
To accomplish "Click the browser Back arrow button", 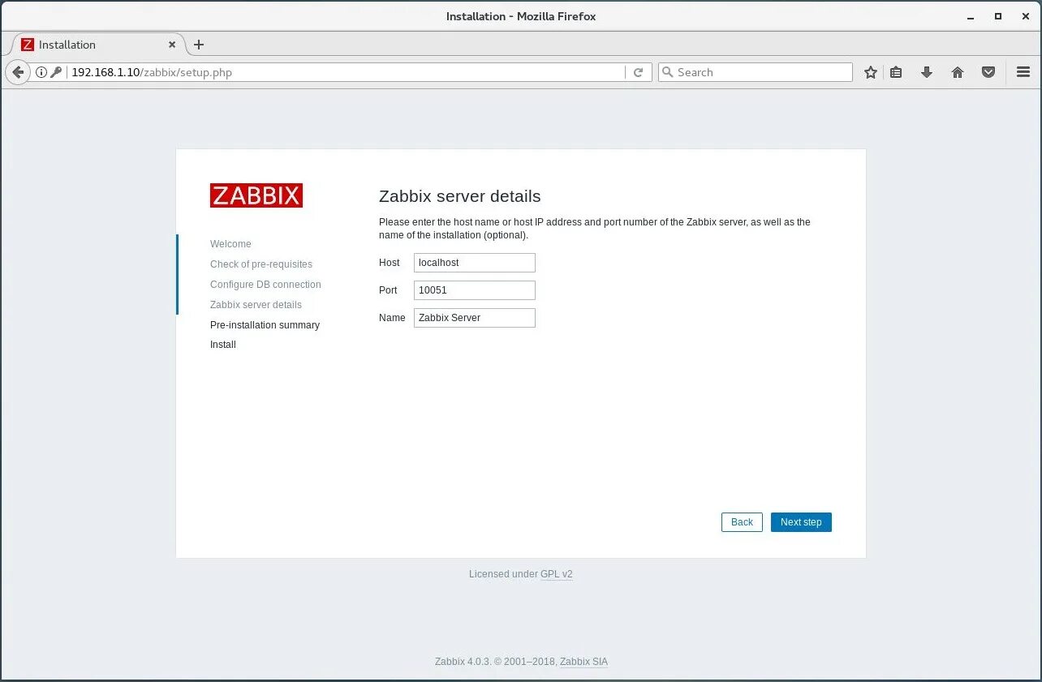I will pyautogui.click(x=18, y=72).
